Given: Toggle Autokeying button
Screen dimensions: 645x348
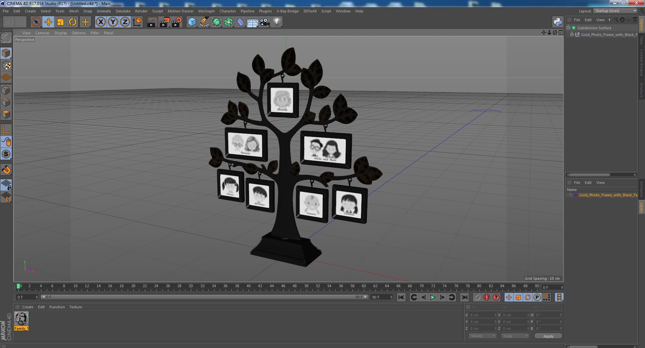Looking at the screenshot, I should pos(486,297).
